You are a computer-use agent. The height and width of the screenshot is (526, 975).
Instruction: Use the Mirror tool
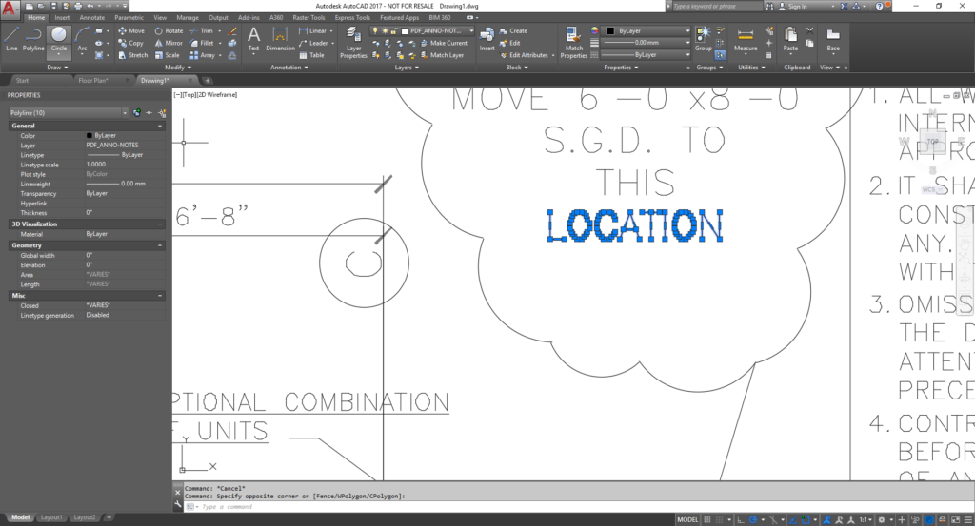point(169,43)
